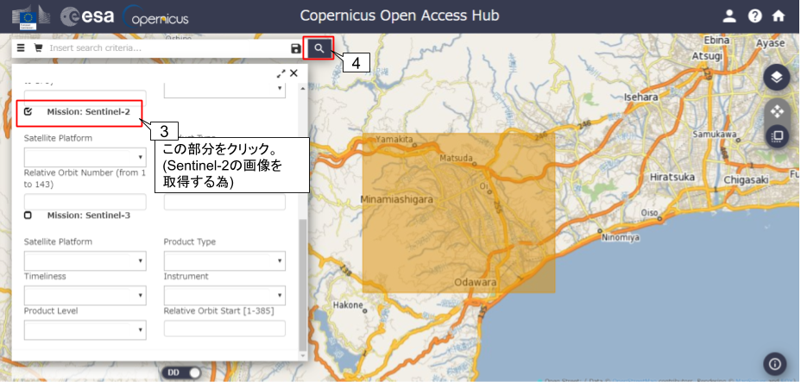Click the European Commission logo
The image size is (801, 382).
pyautogui.click(x=32, y=17)
